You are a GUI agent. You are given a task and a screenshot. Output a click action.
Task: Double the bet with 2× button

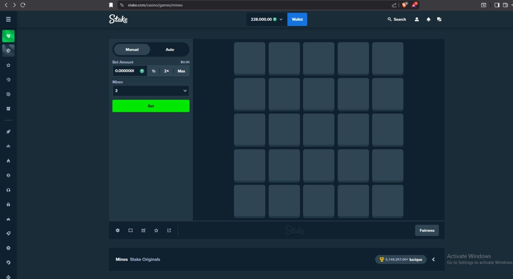click(166, 71)
